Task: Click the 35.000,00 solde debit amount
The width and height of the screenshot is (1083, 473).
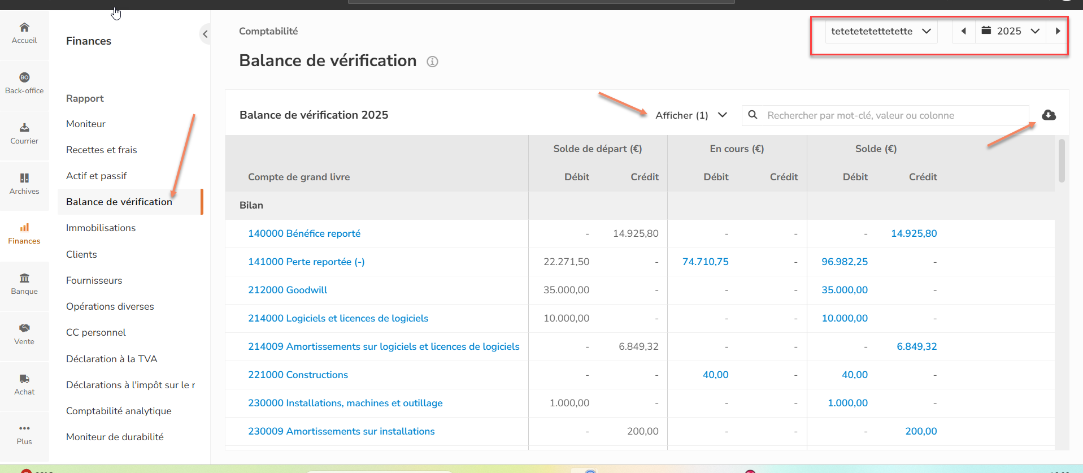Action: point(845,290)
